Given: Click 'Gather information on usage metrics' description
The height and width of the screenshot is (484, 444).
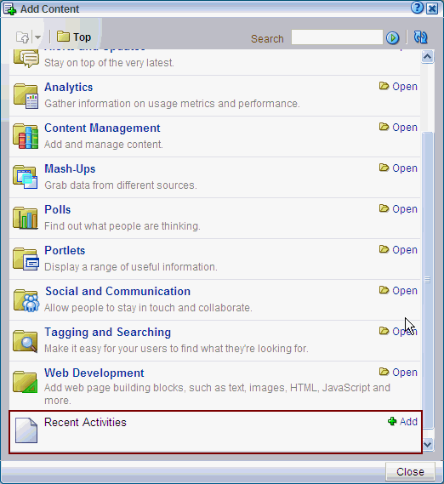Looking at the screenshot, I should click(172, 104).
